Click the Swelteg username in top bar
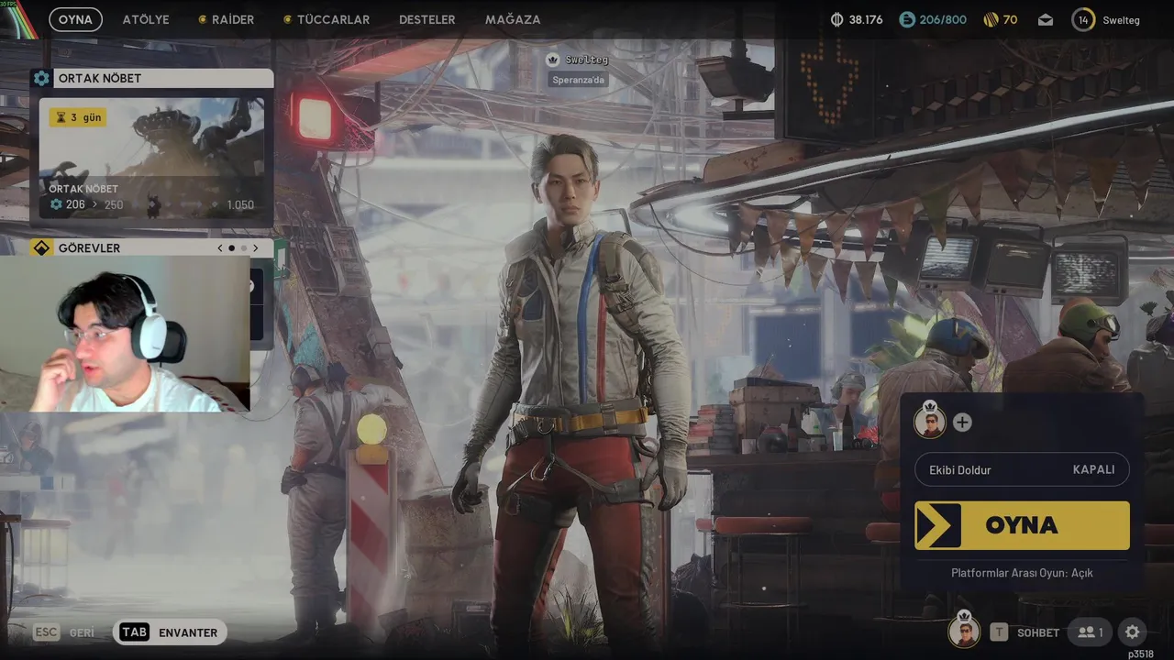The width and height of the screenshot is (1174, 660). (x=1121, y=20)
